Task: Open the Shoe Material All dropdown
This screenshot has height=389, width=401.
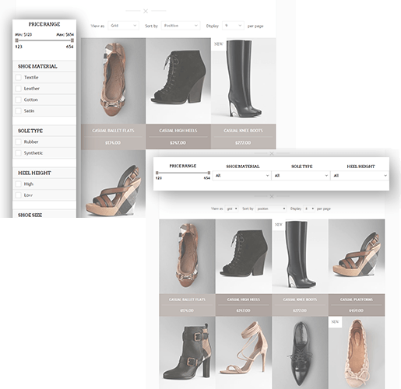Action: point(241,176)
